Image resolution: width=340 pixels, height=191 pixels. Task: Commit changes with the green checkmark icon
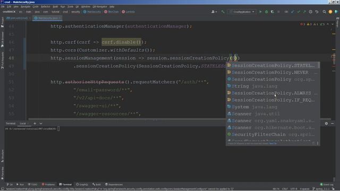[299, 12]
